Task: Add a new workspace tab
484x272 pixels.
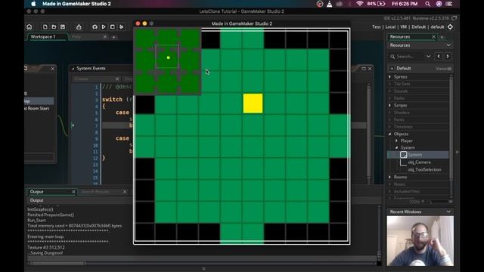Action: coord(114,37)
